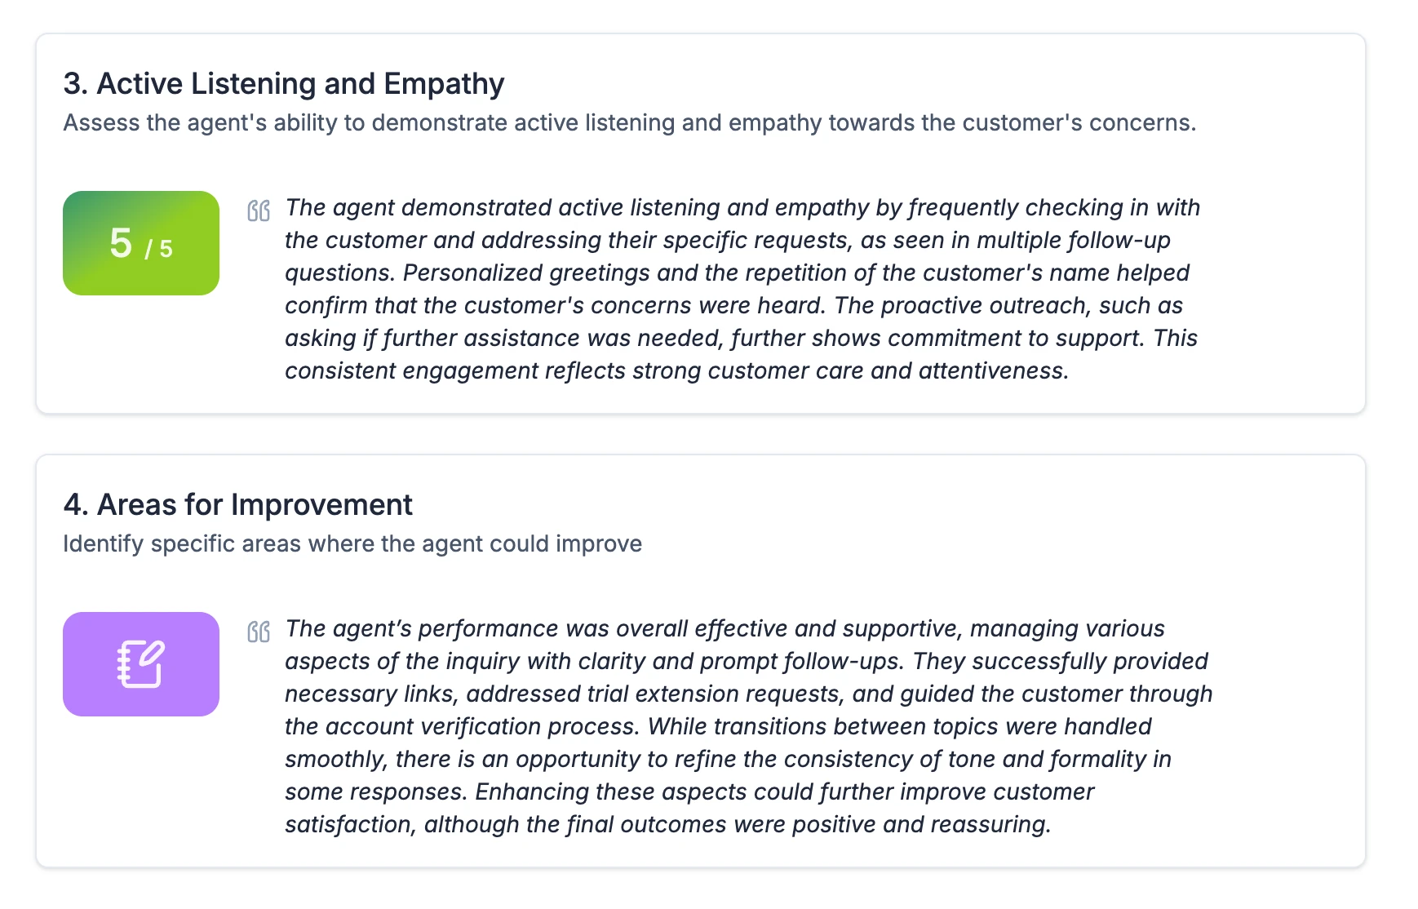
Task: Click the large '5' score number
Action: (x=121, y=243)
